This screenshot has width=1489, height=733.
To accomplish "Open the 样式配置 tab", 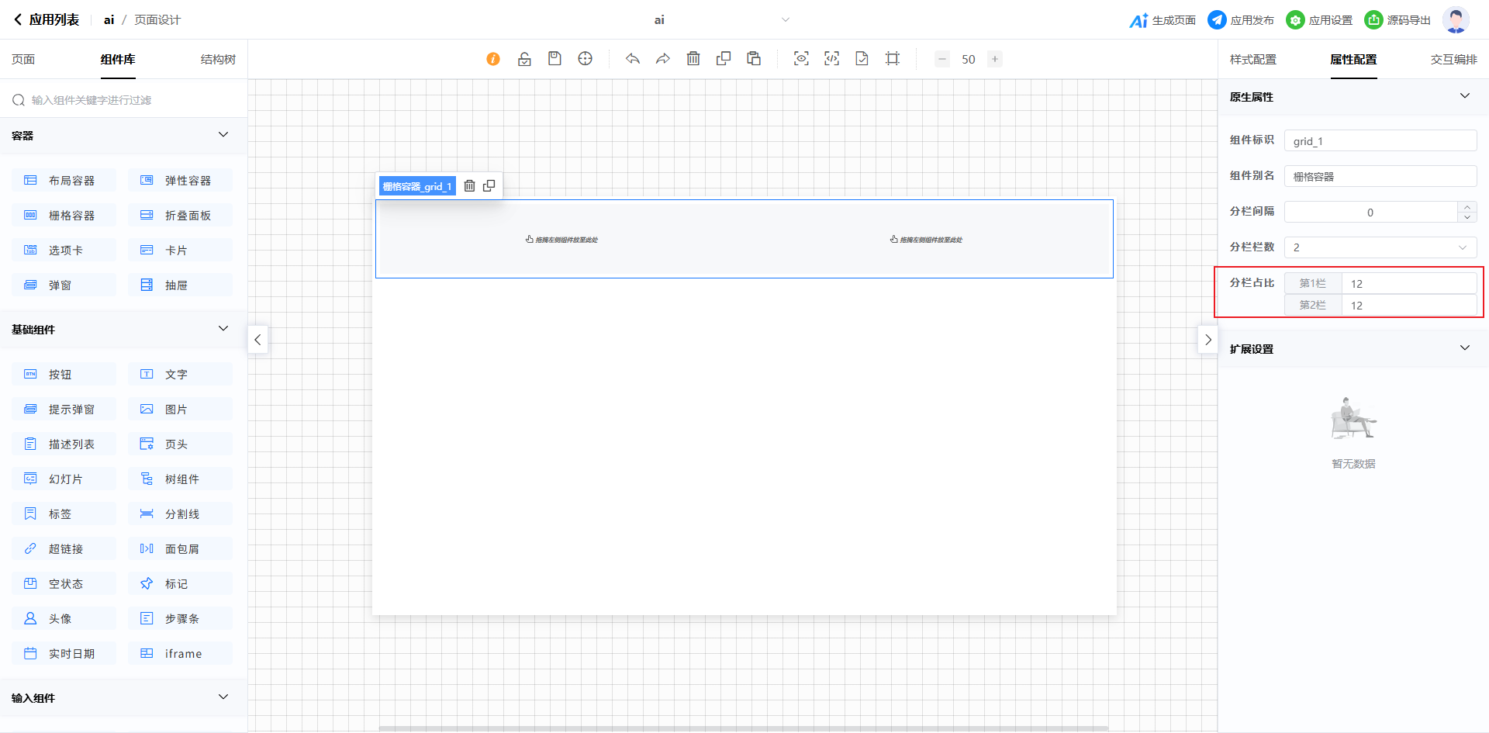I will coord(1252,60).
